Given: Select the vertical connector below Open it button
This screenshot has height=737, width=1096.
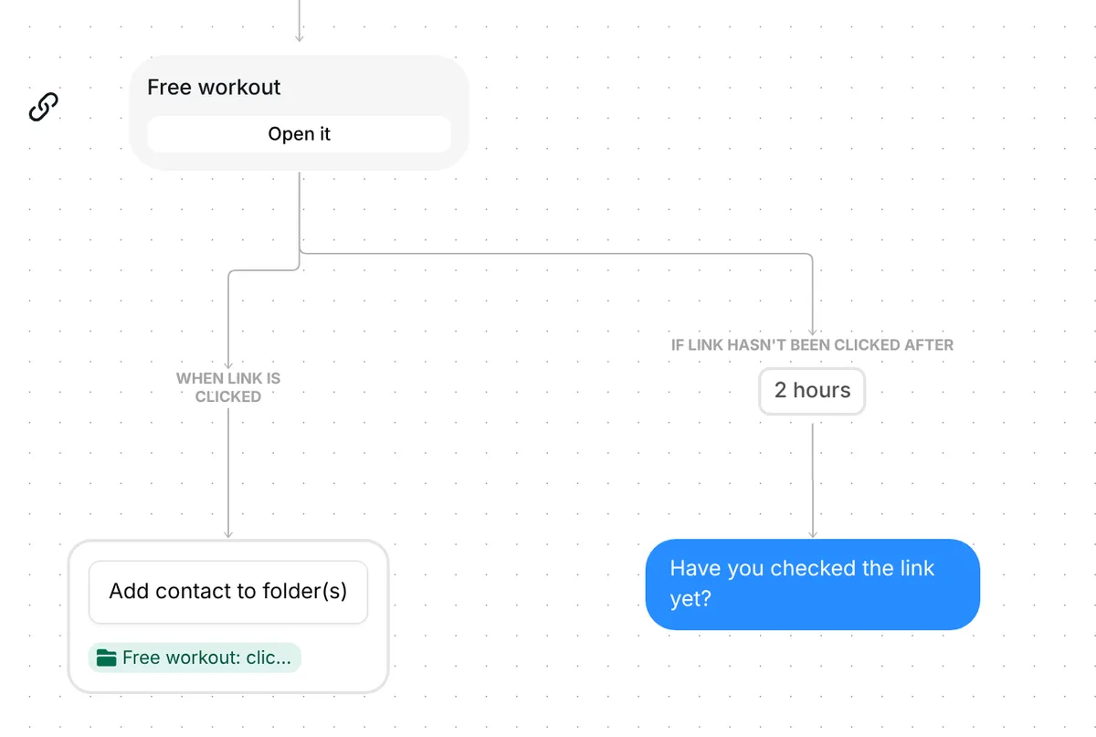Looking at the screenshot, I should pos(300,210).
